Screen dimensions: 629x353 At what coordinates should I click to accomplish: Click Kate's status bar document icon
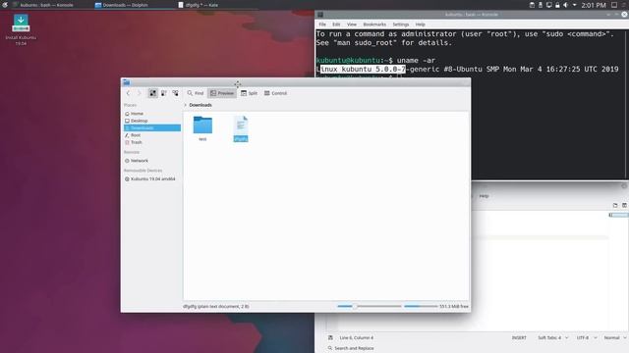tap(330, 337)
